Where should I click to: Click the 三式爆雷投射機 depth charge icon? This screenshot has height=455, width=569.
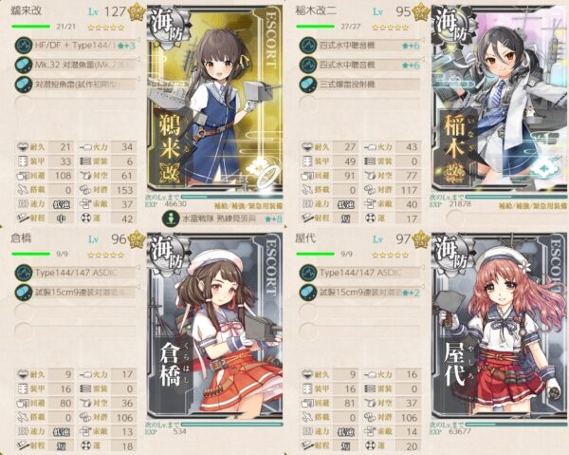point(308,85)
